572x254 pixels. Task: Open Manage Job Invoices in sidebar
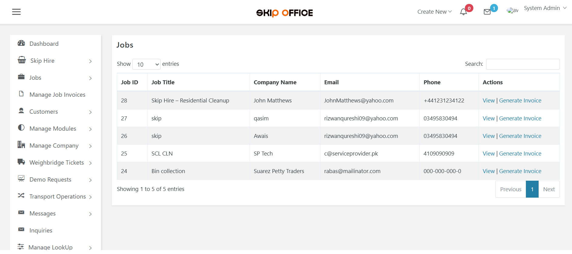(x=57, y=95)
